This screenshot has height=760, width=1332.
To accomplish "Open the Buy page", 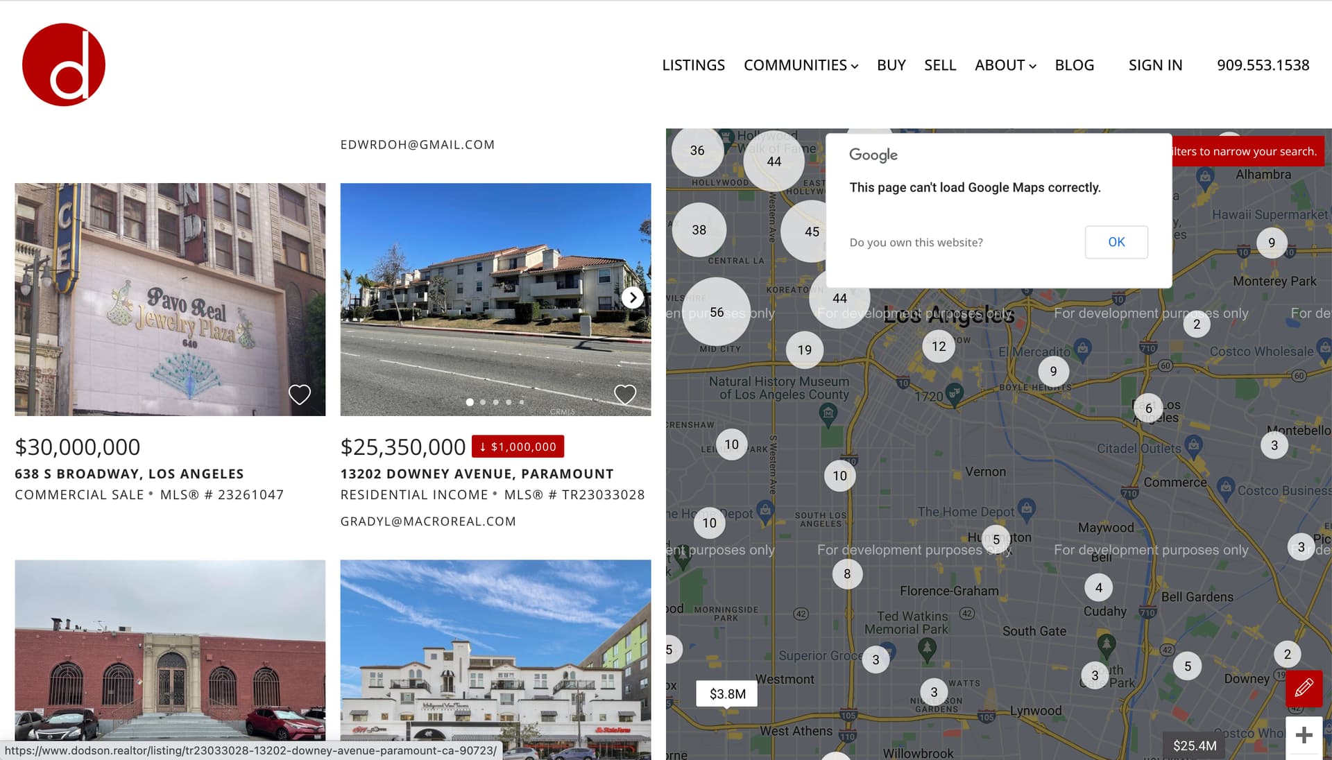I will pos(891,65).
